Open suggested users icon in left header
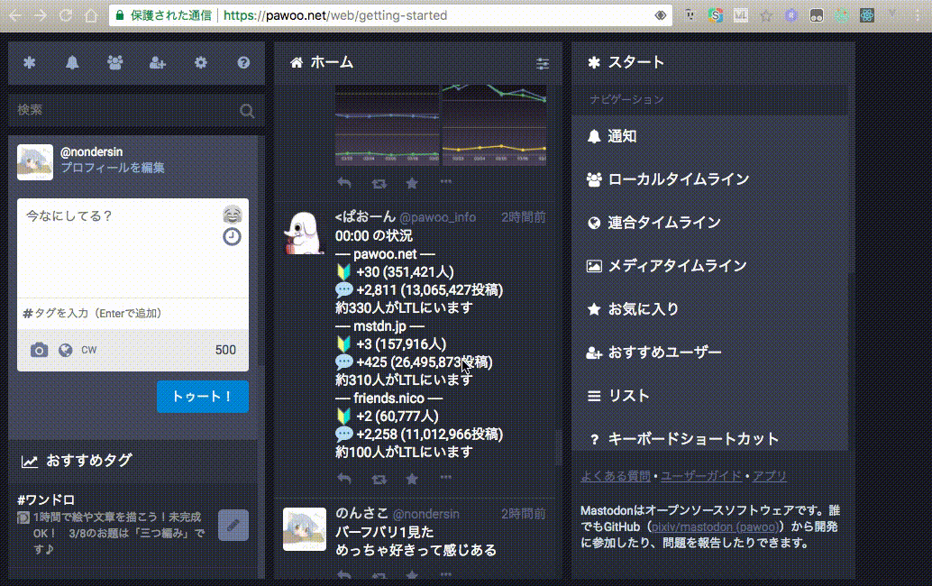This screenshot has height=586, width=932. tap(158, 62)
